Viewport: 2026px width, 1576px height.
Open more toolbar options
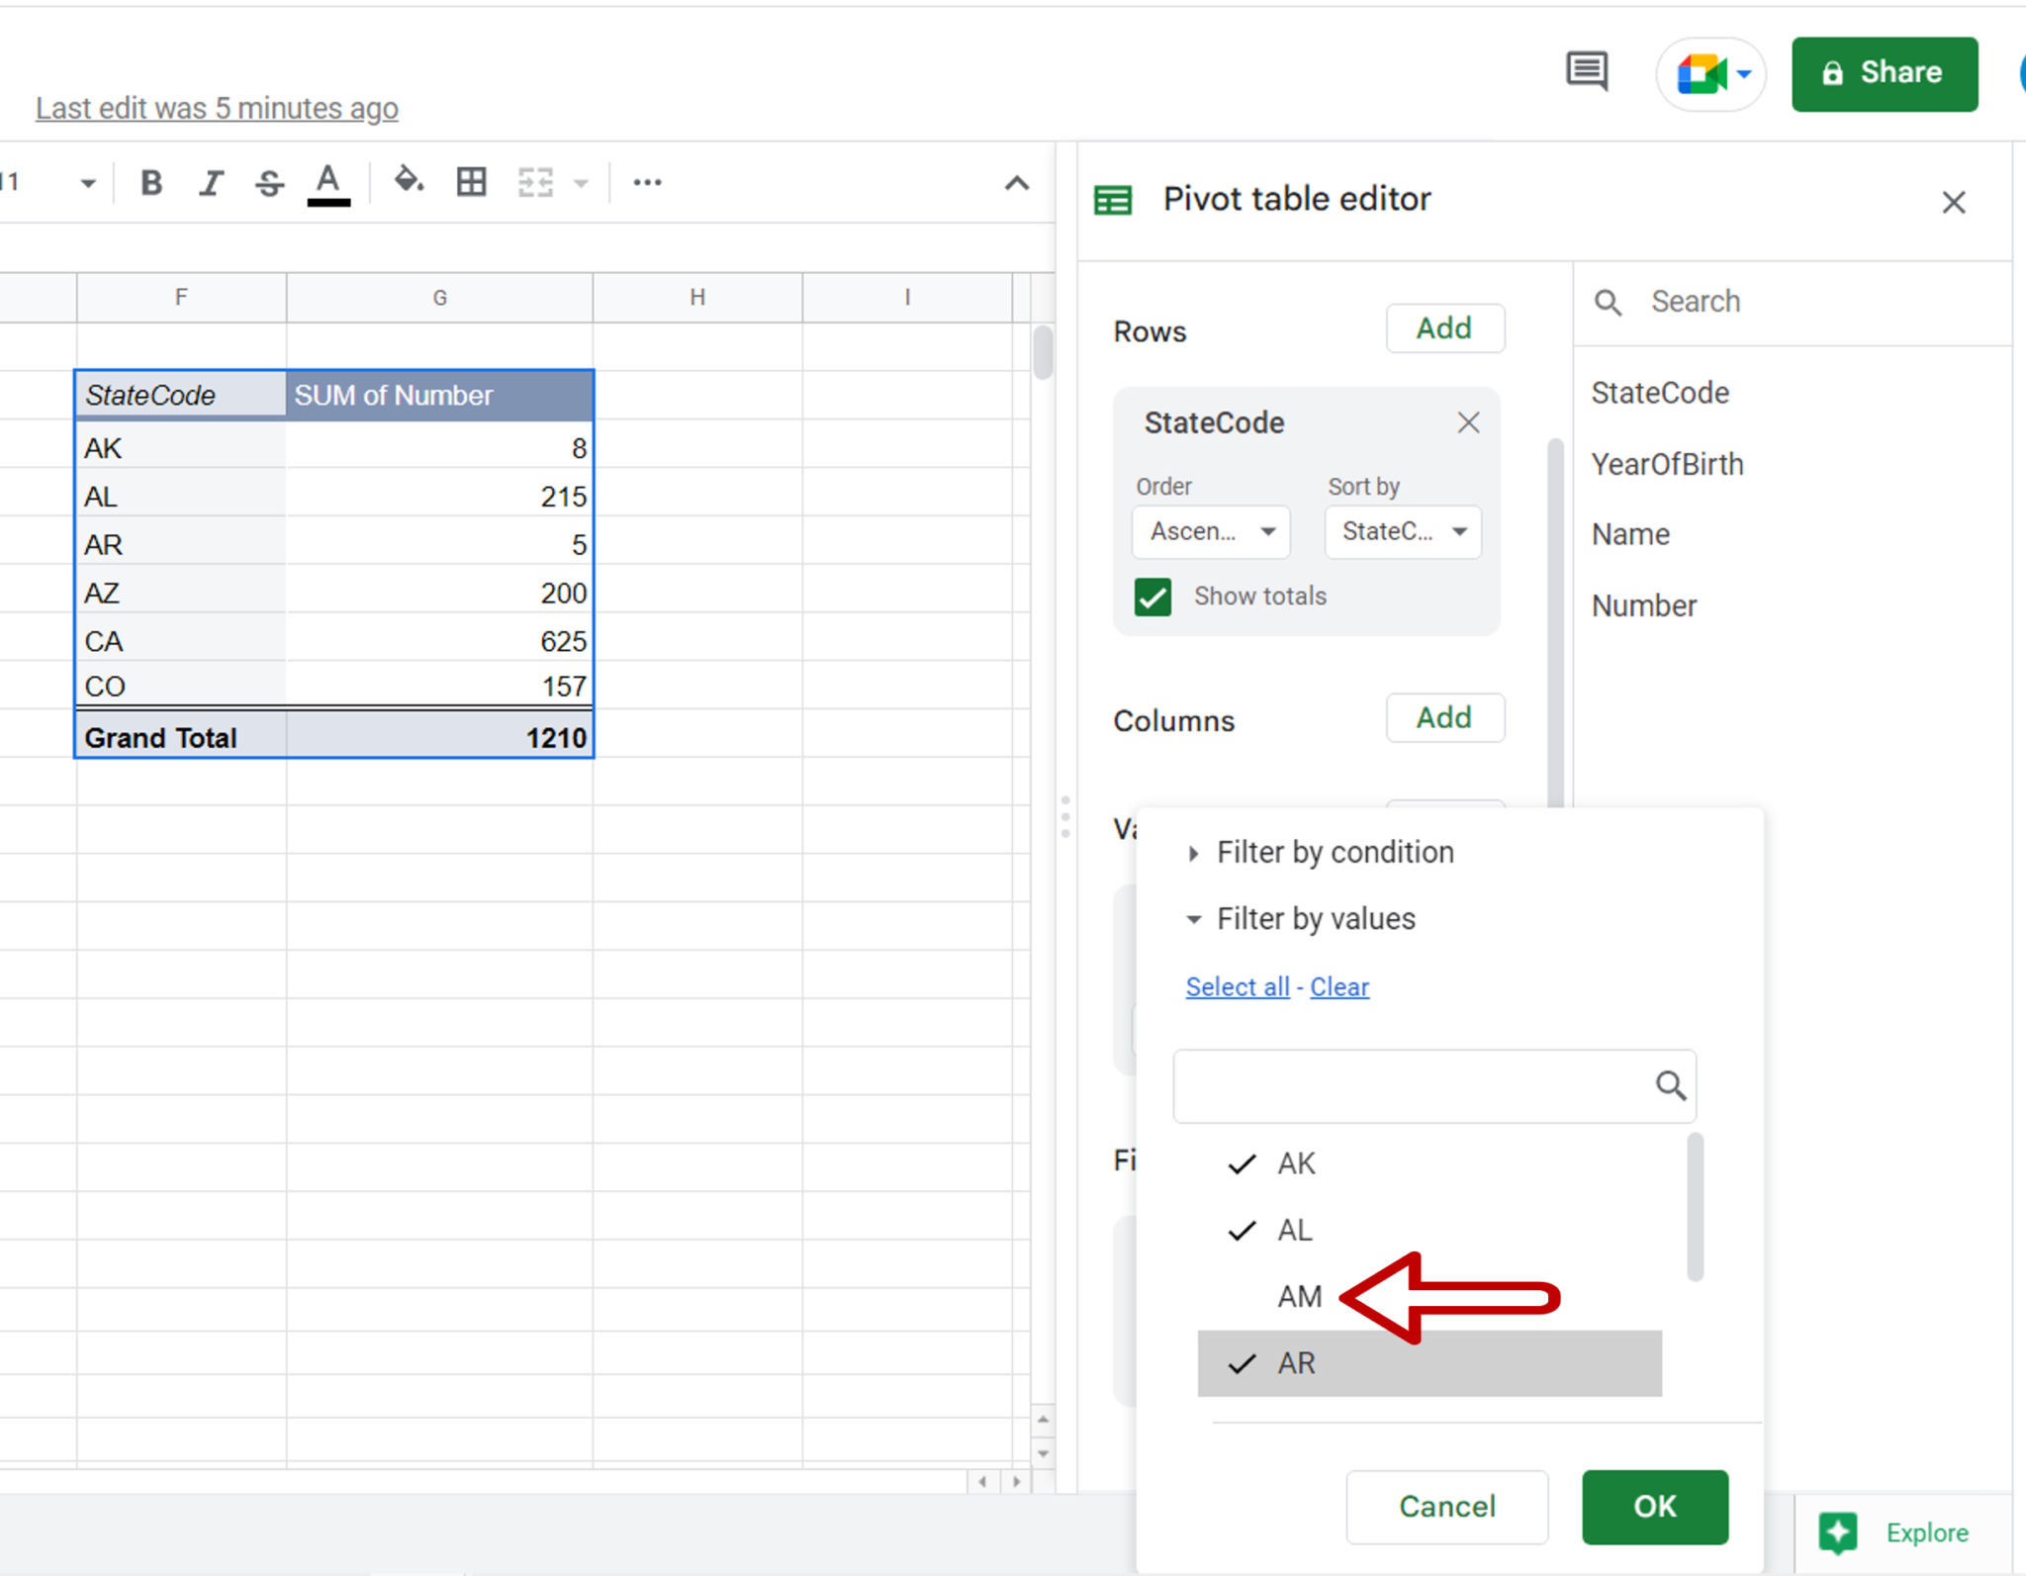(646, 182)
